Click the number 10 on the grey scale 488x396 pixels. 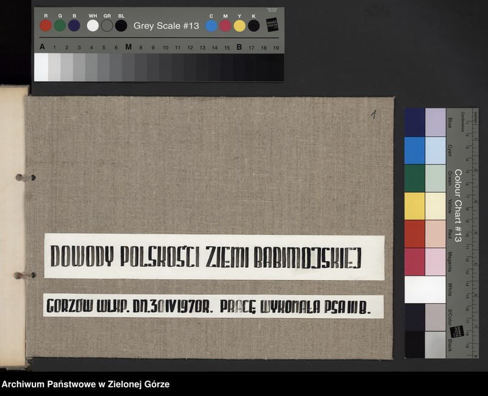click(x=165, y=48)
